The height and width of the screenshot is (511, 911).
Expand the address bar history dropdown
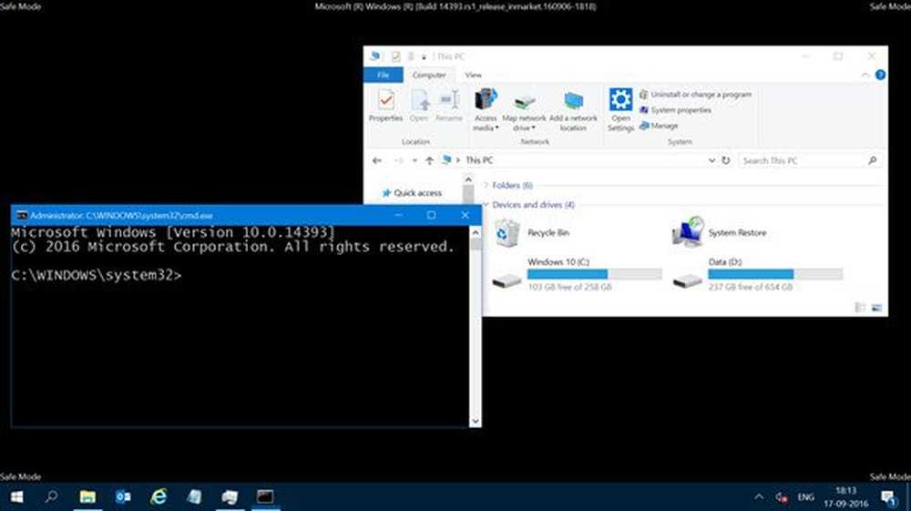[x=711, y=160]
